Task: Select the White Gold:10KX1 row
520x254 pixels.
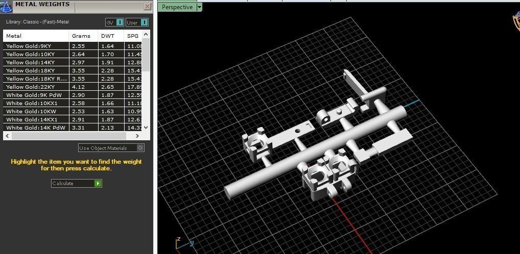Action: pos(73,104)
